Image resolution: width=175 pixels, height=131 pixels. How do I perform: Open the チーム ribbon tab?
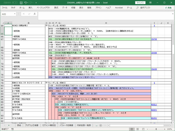[129, 8]
